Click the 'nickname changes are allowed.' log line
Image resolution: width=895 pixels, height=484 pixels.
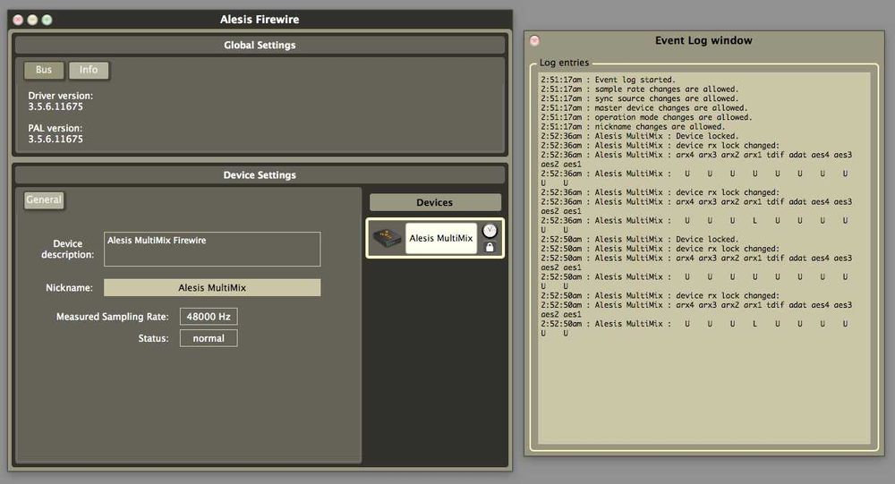tap(633, 127)
